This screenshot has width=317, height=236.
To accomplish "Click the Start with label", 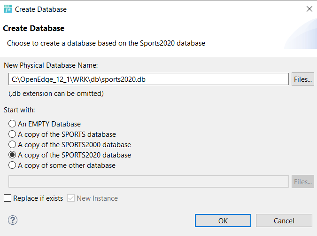I will coord(19,110).
